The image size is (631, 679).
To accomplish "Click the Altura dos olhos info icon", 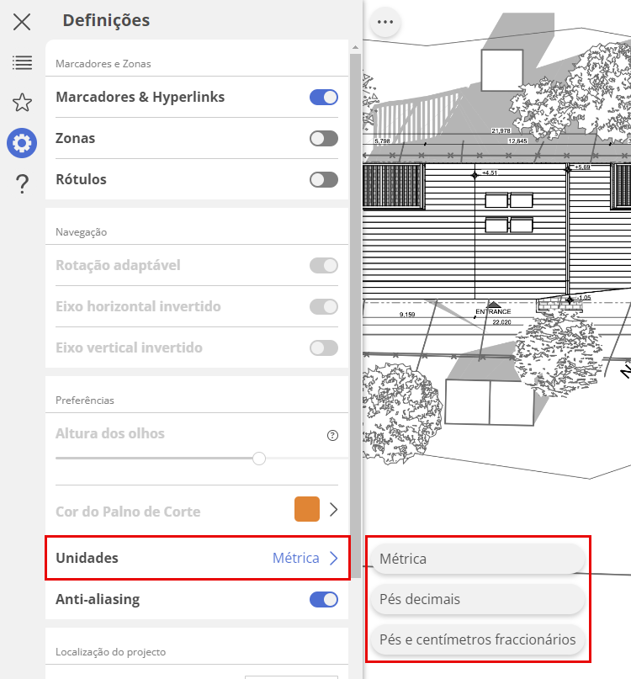I will (332, 435).
